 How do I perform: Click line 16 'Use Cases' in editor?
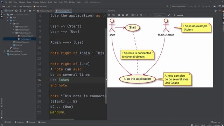tap(60, 80)
